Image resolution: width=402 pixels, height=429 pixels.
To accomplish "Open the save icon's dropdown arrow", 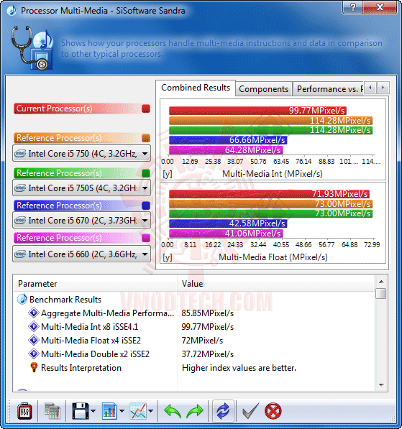I will [93, 411].
